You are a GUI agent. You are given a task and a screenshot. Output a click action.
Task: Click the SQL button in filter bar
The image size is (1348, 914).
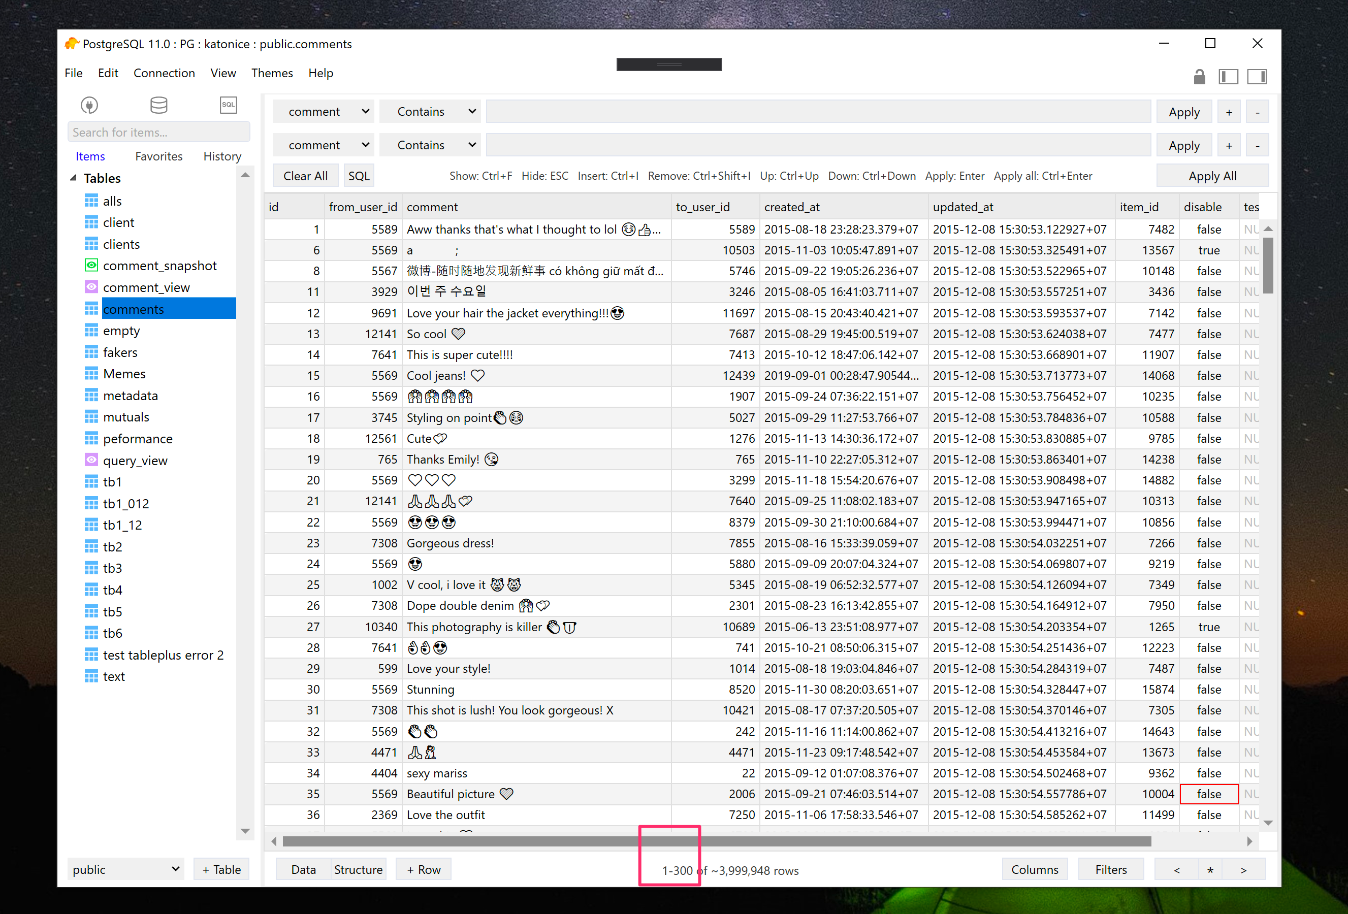[359, 176]
